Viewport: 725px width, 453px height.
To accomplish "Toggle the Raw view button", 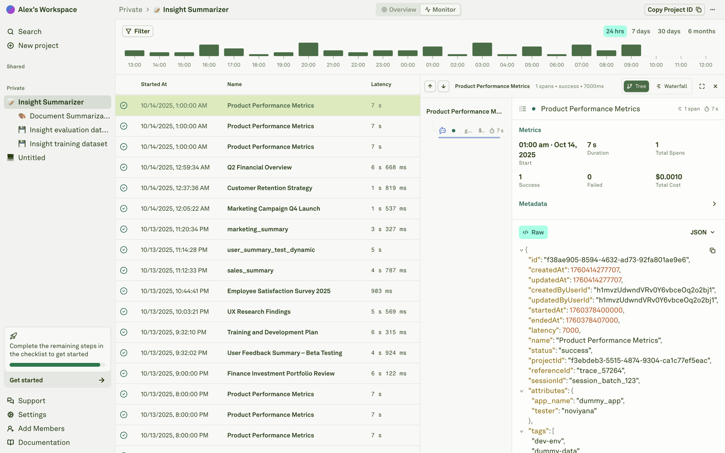I will tap(533, 233).
